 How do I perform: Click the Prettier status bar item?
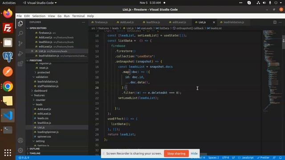pyautogui.click(x=263, y=158)
